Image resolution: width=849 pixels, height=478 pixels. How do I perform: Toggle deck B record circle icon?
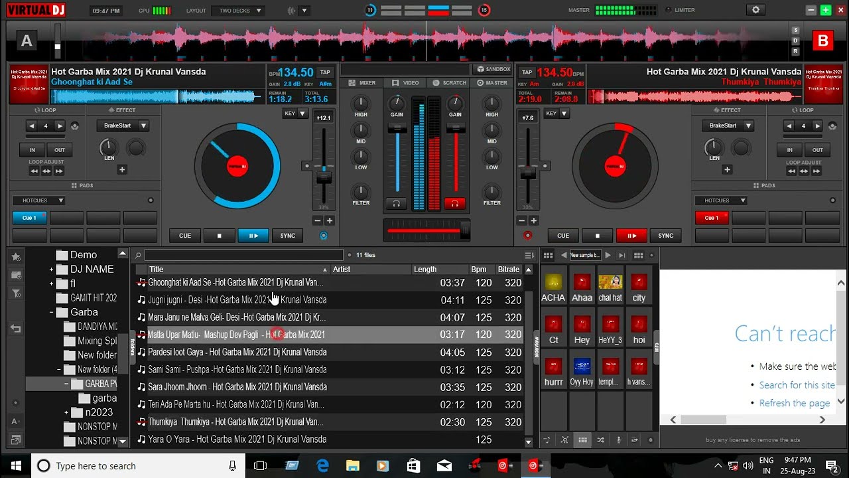528,236
